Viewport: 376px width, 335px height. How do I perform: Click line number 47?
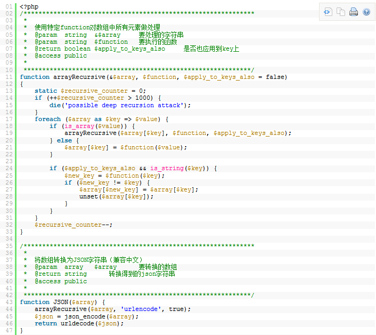[9, 331]
